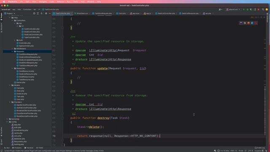Open the Navigate menu in menu bar
Screen dimensions: 270x152
pos(43,2)
